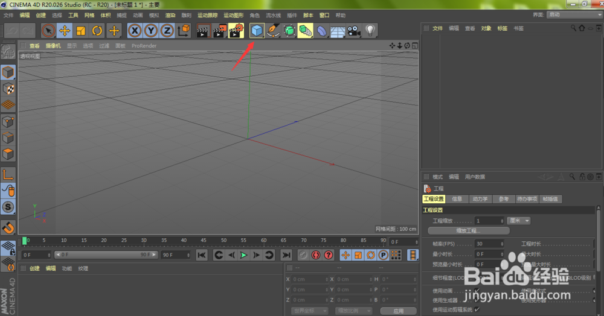
Task: Switch to Polygons mode
Action: click(x=8, y=154)
